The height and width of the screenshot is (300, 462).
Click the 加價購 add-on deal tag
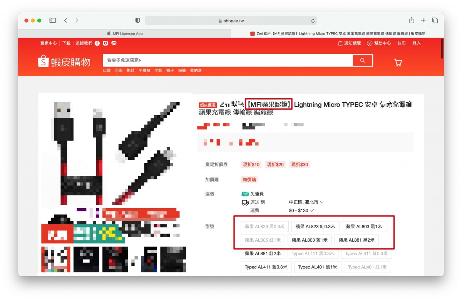tap(249, 179)
